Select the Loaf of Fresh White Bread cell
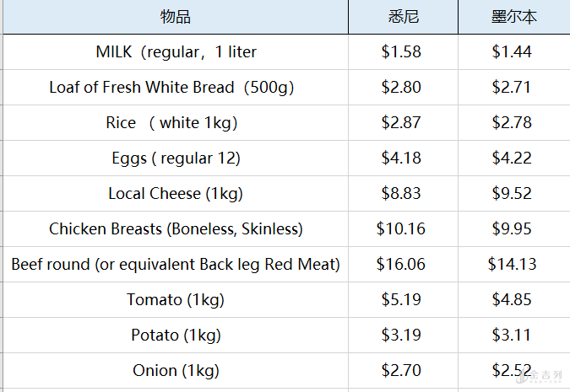This screenshot has width=570, height=392. [x=176, y=88]
